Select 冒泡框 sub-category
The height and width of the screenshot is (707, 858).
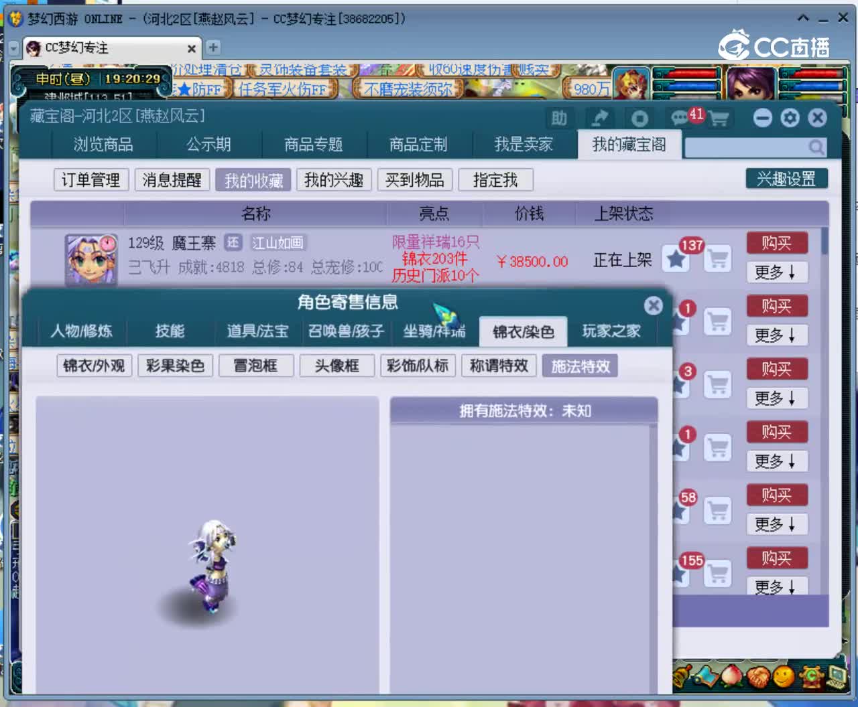click(x=256, y=366)
